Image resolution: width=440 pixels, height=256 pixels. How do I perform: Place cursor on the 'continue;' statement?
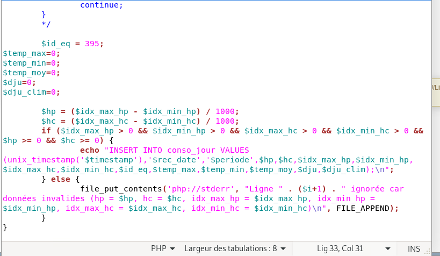[x=102, y=5]
